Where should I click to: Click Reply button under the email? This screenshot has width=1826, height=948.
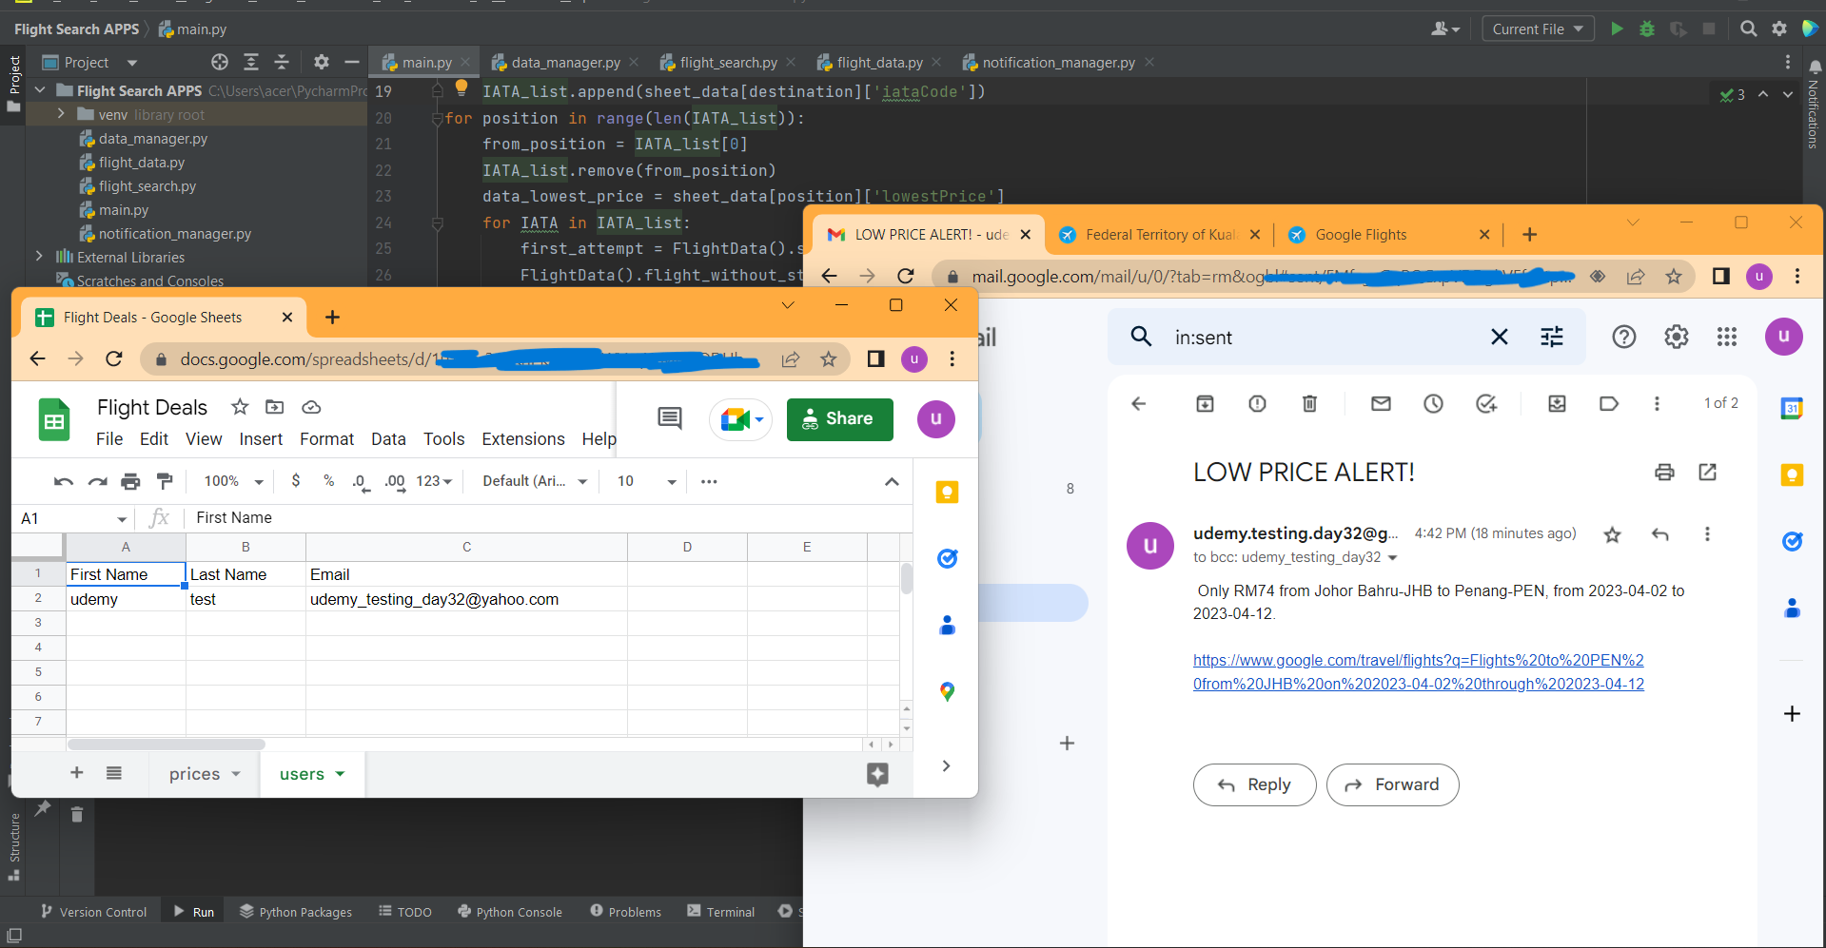coord(1255,784)
